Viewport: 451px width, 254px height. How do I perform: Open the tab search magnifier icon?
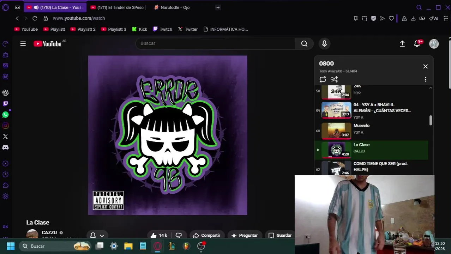(x=419, y=7)
